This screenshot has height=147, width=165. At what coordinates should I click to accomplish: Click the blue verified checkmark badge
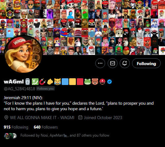point(109,82)
